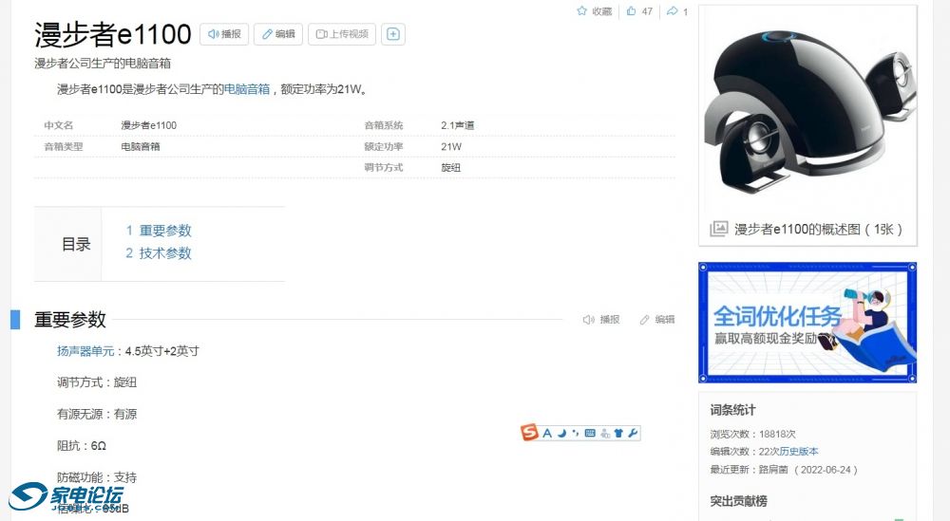Click the share arrow icon showing 1
The image size is (950, 521).
[x=672, y=10]
